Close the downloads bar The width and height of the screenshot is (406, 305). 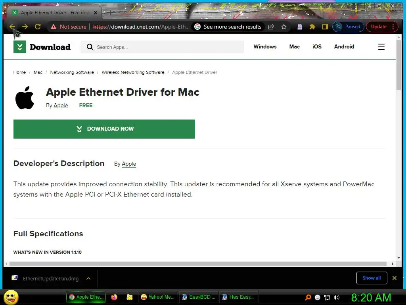(395, 278)
